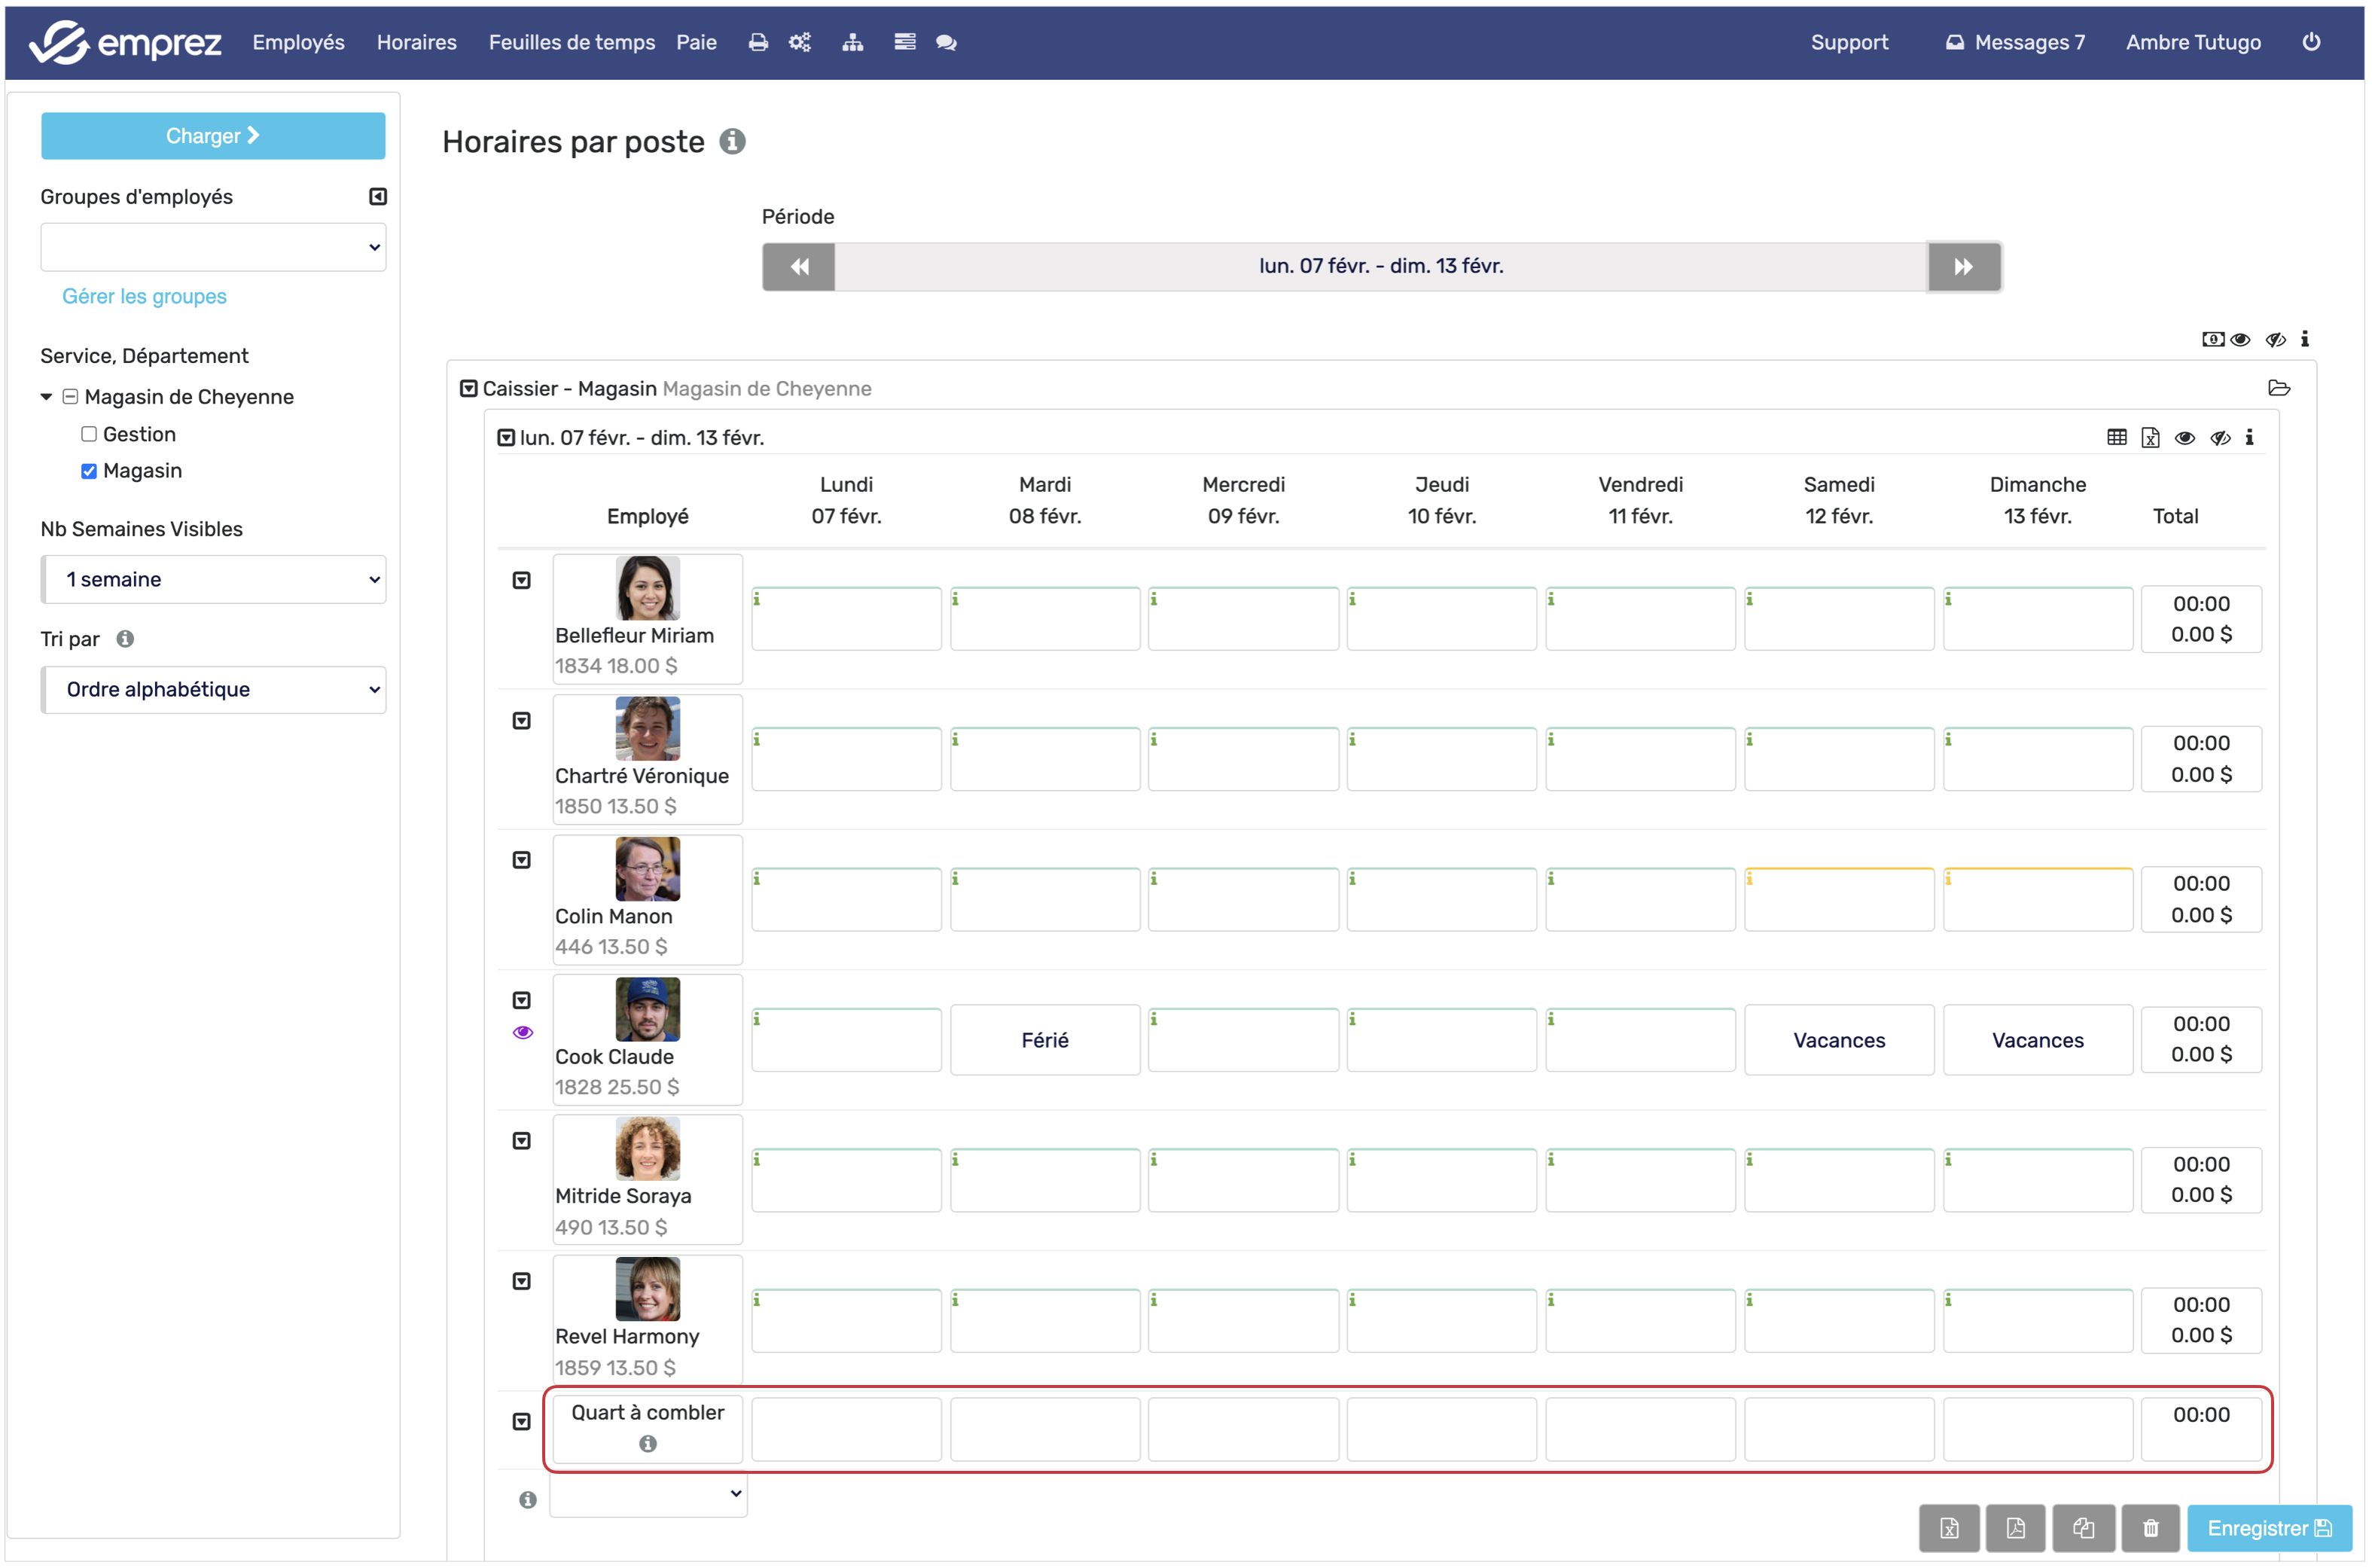Open the Horaires menu
Viewport: 2372px width, 1568px height.
[416, 42]
